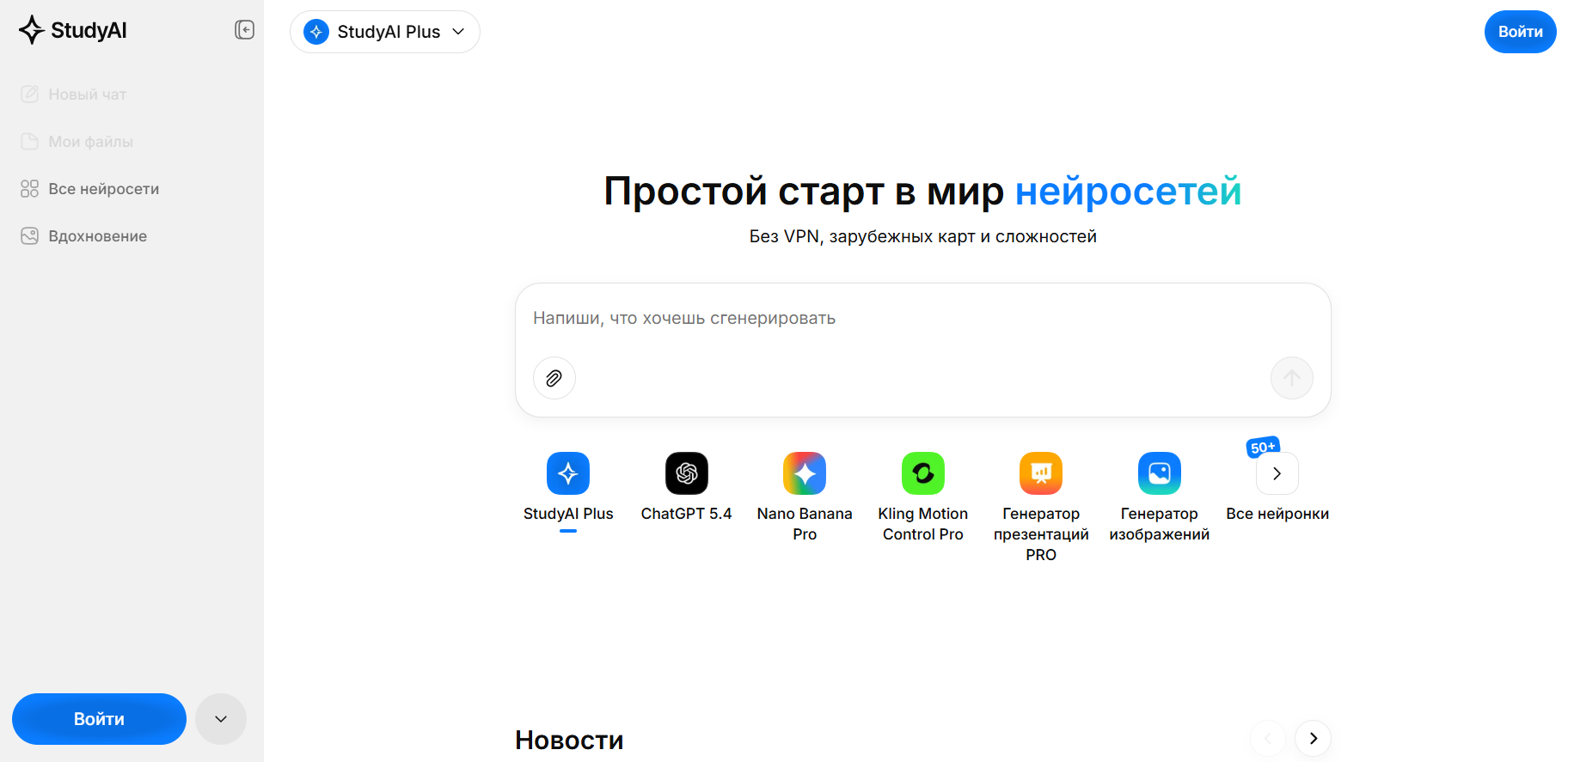
Task: Click the Nano Banana Pro label
Action: (x=805, y=524)
